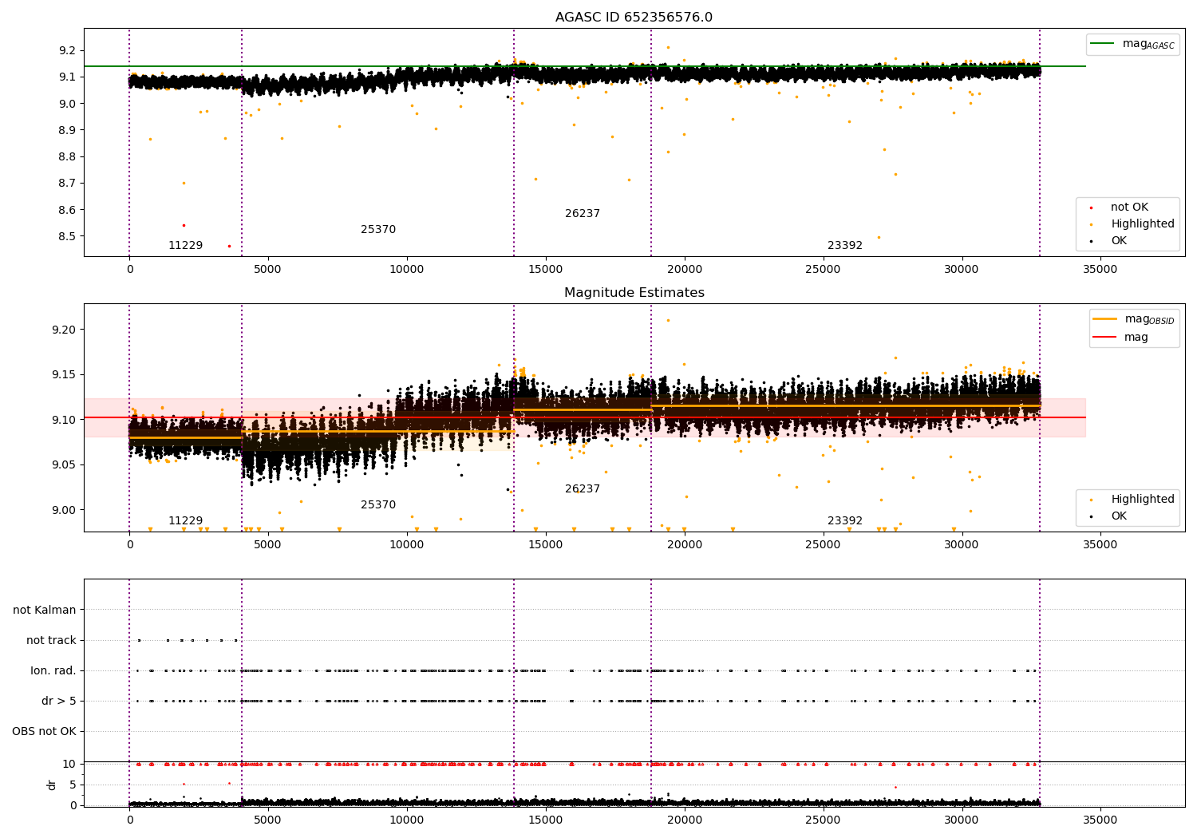Select the 9.15 y-axis tick label

(x=64, y=375)
